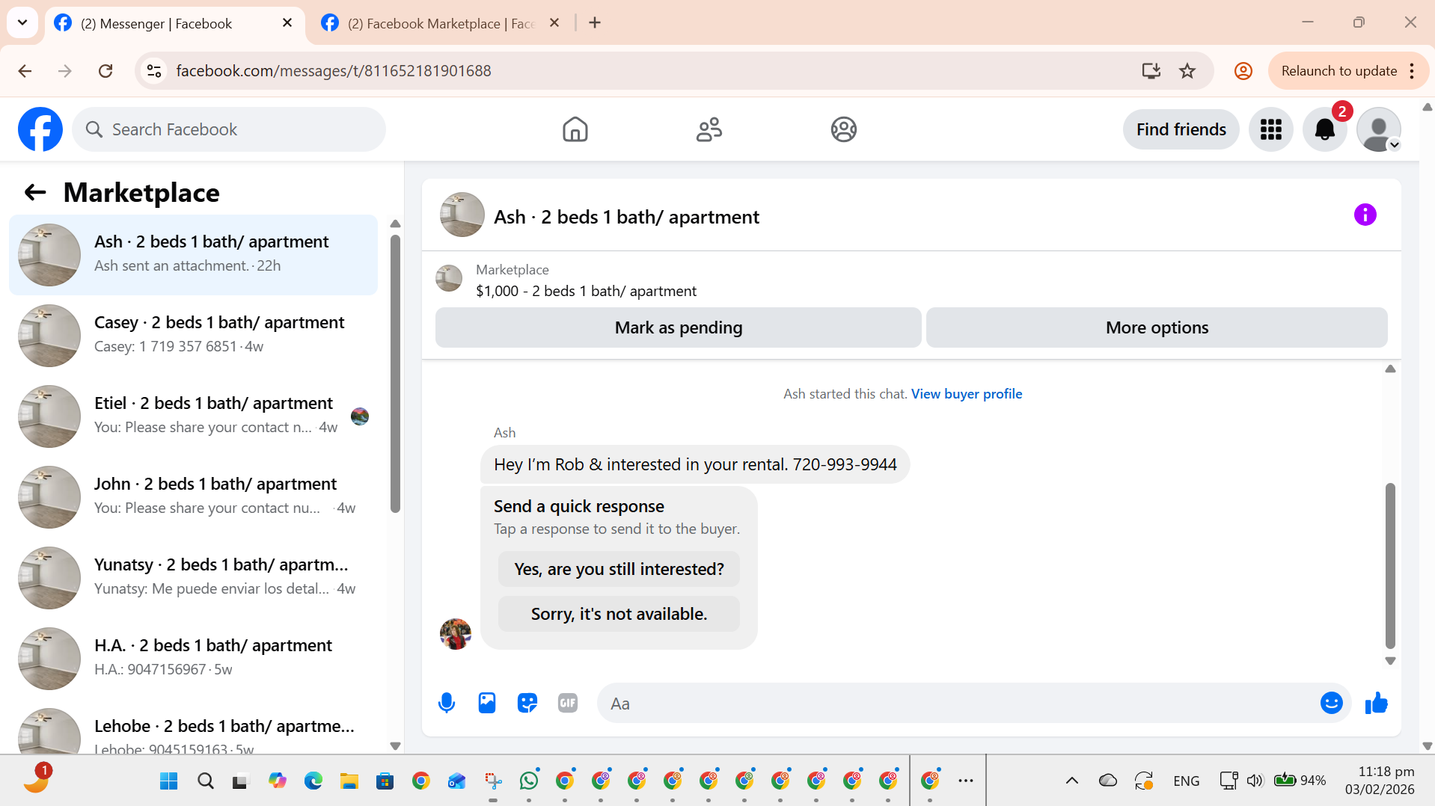Viewport: 1435px width, 806px height.
Task: Open the clock and date panel
Action: click(1380, 781)
